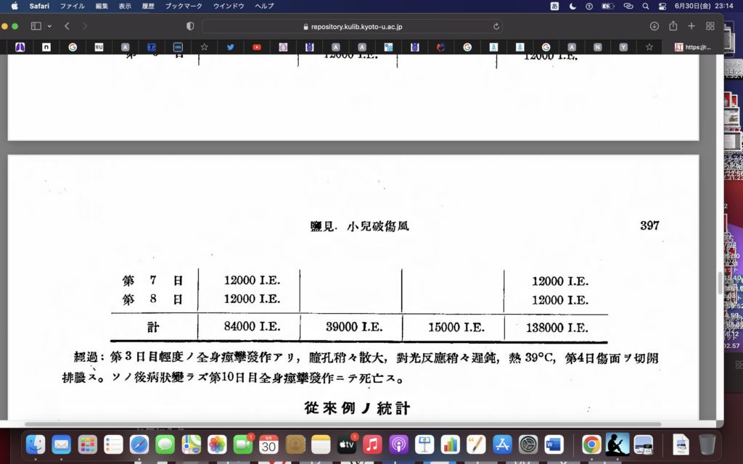Click the horizontal scrollbar of the document
743x464 pixels.
point(342,424)
